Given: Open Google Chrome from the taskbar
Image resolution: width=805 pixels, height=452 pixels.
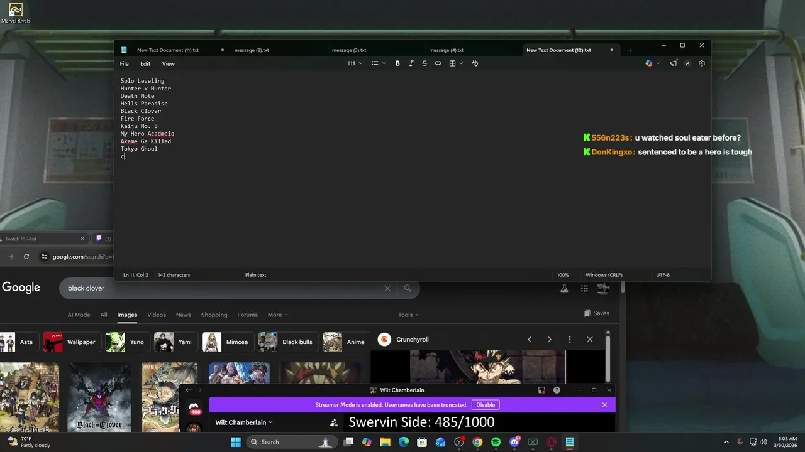Looking at the screenshot, I should (x=477, y=442).
